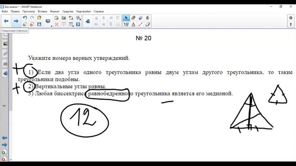This screenshot has width=296, height=166.
Task: Open the Attachments paperclip tab in sidebar
Action: click(x=5, y=54)
